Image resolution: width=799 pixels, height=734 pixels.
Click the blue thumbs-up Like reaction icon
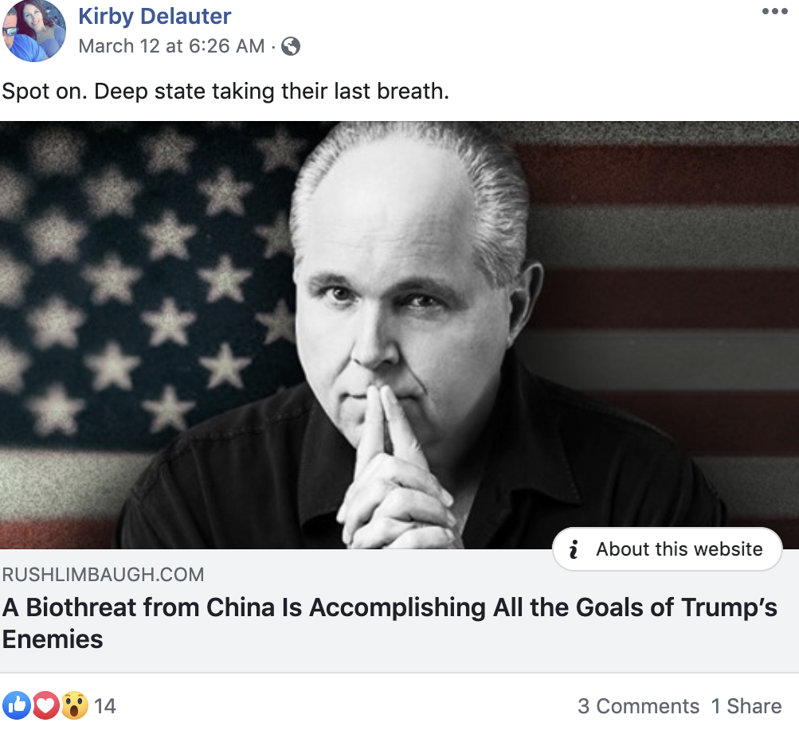[16, 705]
